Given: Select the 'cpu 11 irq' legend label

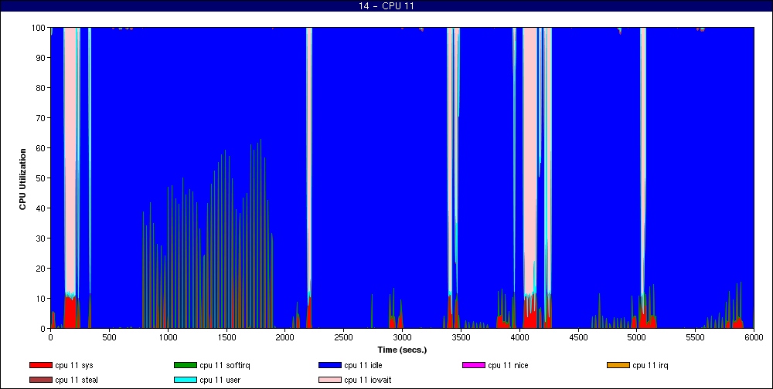Looking at the screenshot, I should point(651,365).
